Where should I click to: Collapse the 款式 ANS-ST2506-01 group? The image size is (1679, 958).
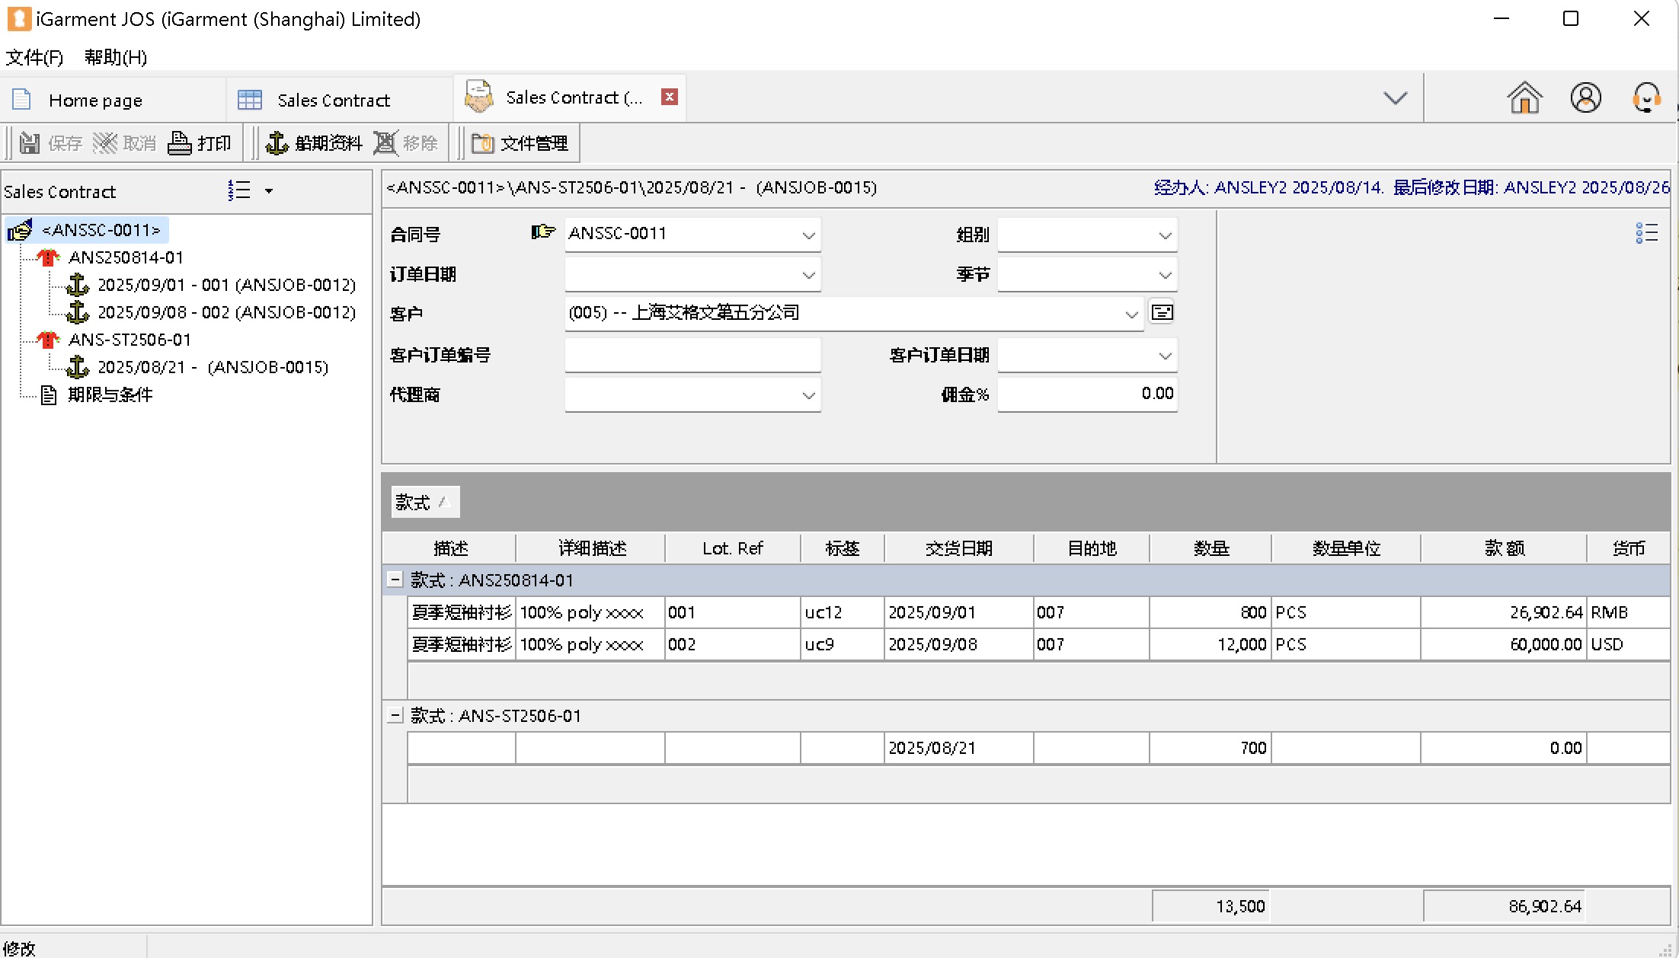coord(395,715)
